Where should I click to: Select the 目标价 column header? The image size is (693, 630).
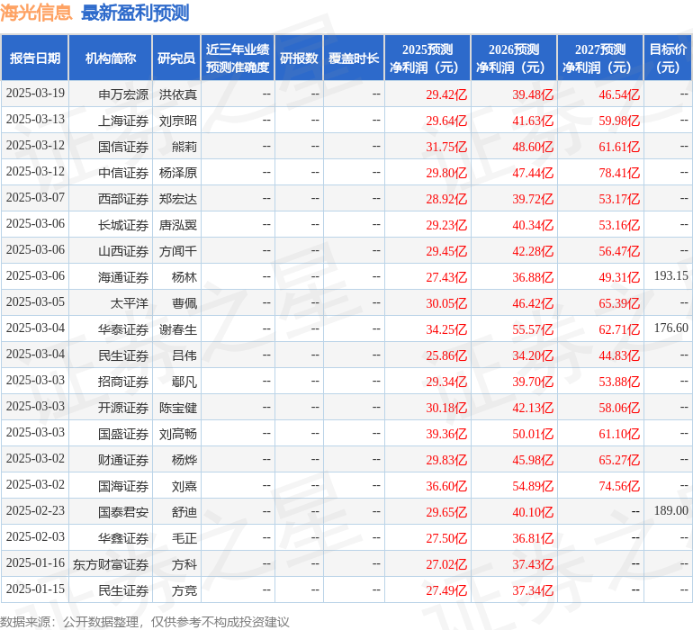coord(668,58)
